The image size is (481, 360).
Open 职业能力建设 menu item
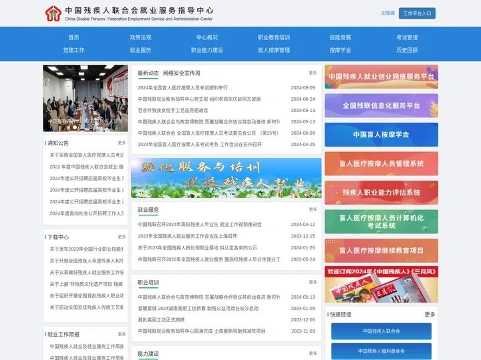pyautogui.click(x=207, y=50)
